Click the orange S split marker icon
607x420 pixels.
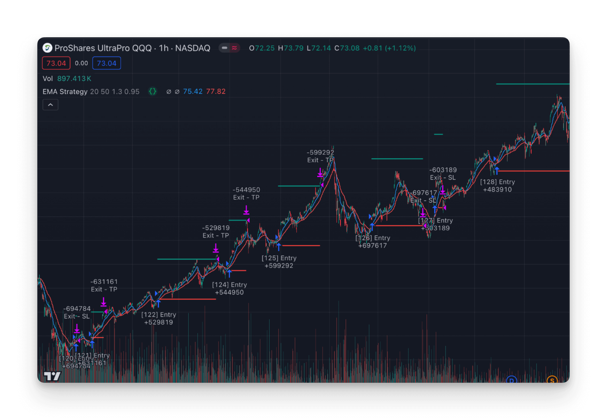coord(552,380)
